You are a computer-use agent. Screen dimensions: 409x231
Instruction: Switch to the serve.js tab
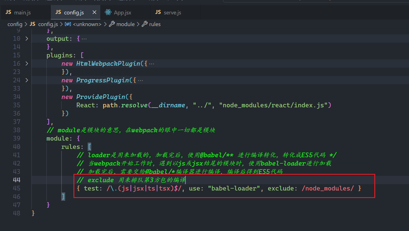[175, 12]
